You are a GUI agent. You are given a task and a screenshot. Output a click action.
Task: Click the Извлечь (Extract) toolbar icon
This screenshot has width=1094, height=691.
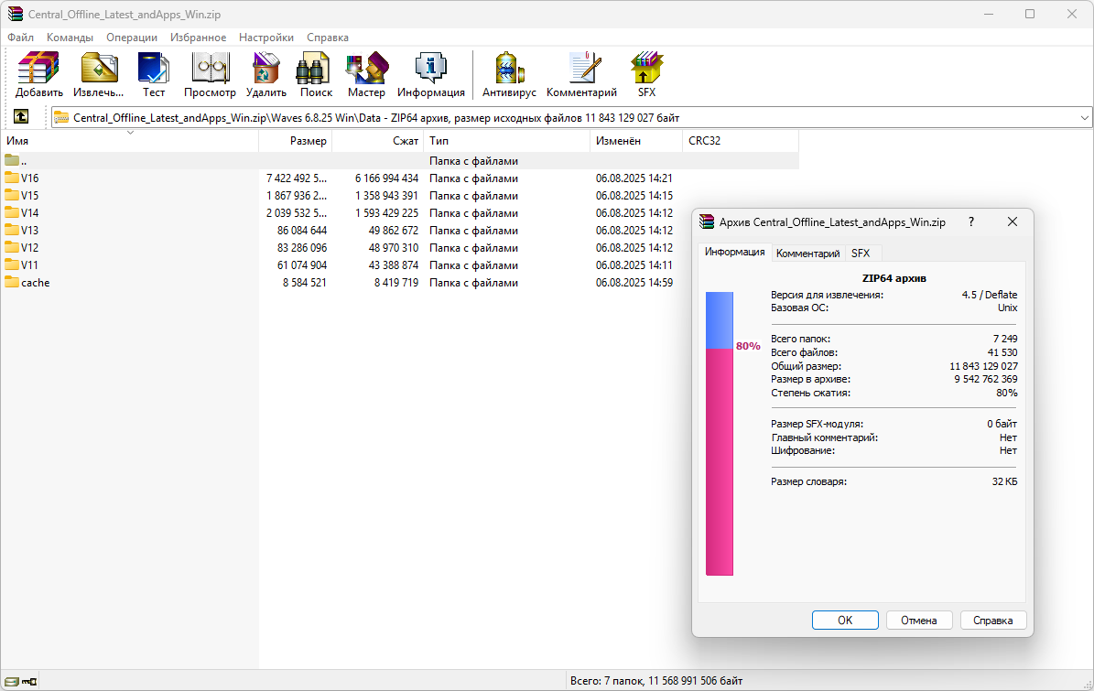click(98, 69)
